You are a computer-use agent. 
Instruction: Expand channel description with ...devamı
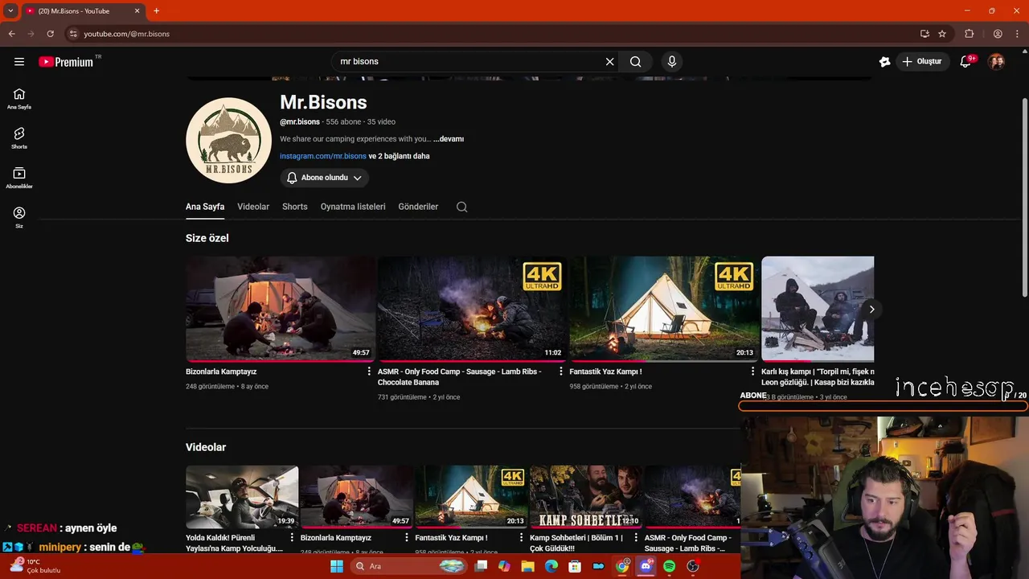click(449, 139)
